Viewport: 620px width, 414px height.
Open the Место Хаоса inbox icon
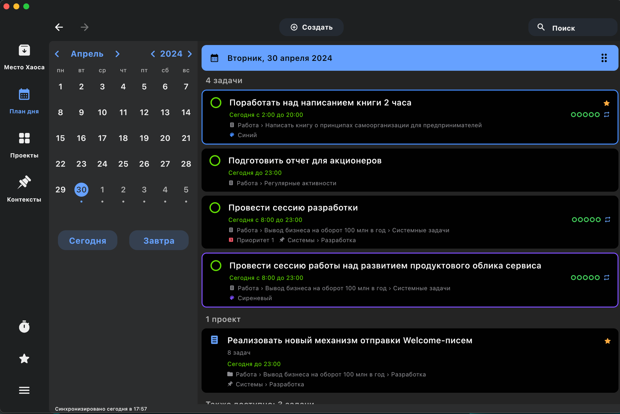click(x=24, y=50)
